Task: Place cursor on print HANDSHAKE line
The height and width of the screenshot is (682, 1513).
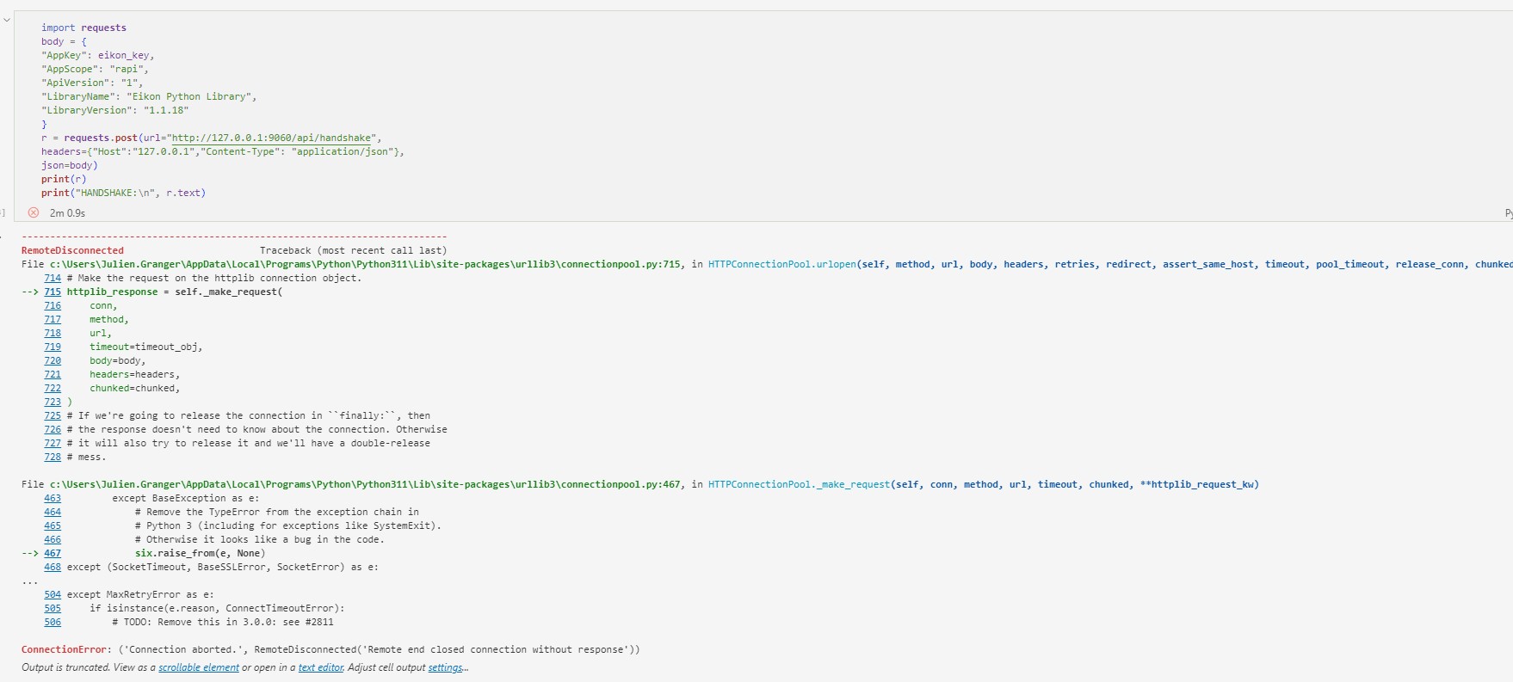Action: 123,193
